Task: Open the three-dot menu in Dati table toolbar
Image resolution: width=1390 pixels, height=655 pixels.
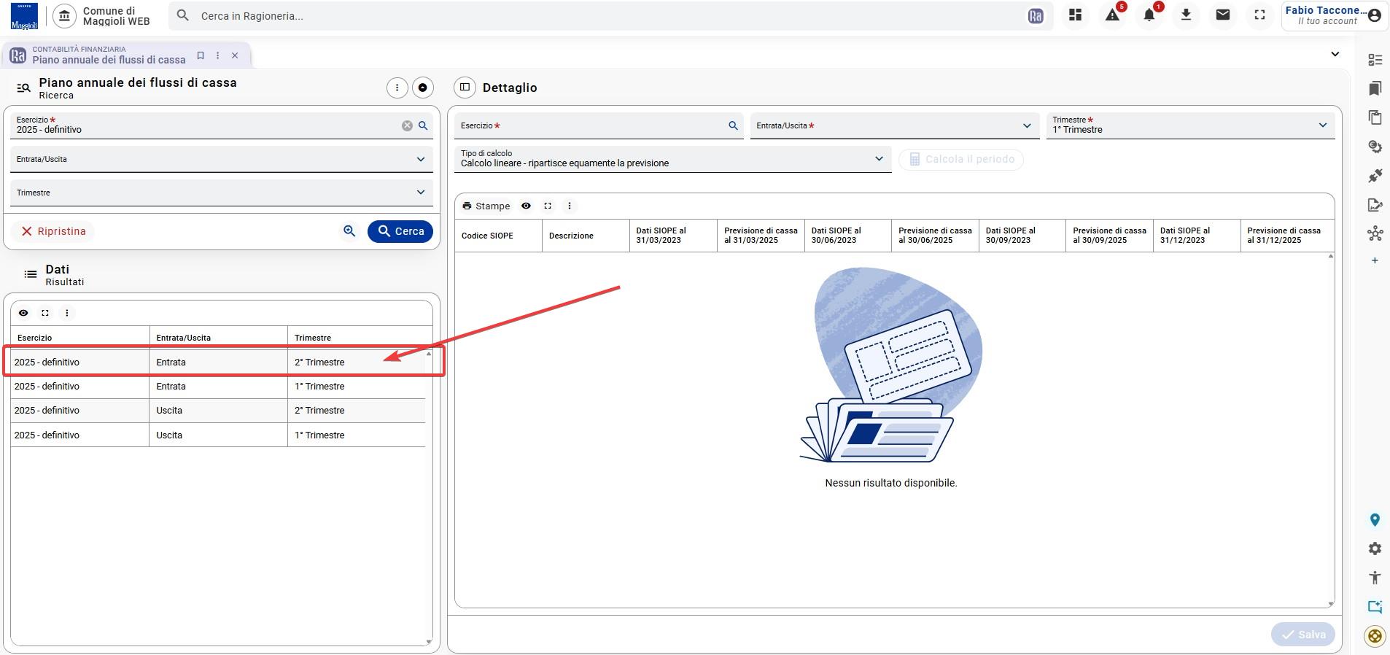Action: pos(67,313)
